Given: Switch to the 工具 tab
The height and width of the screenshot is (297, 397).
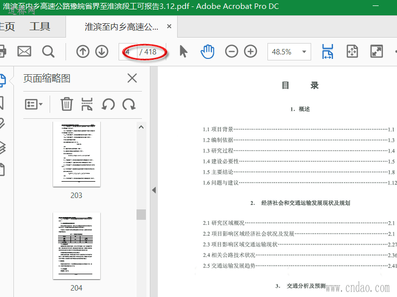Looking at the screenshot, I should [x=40, y=27].
